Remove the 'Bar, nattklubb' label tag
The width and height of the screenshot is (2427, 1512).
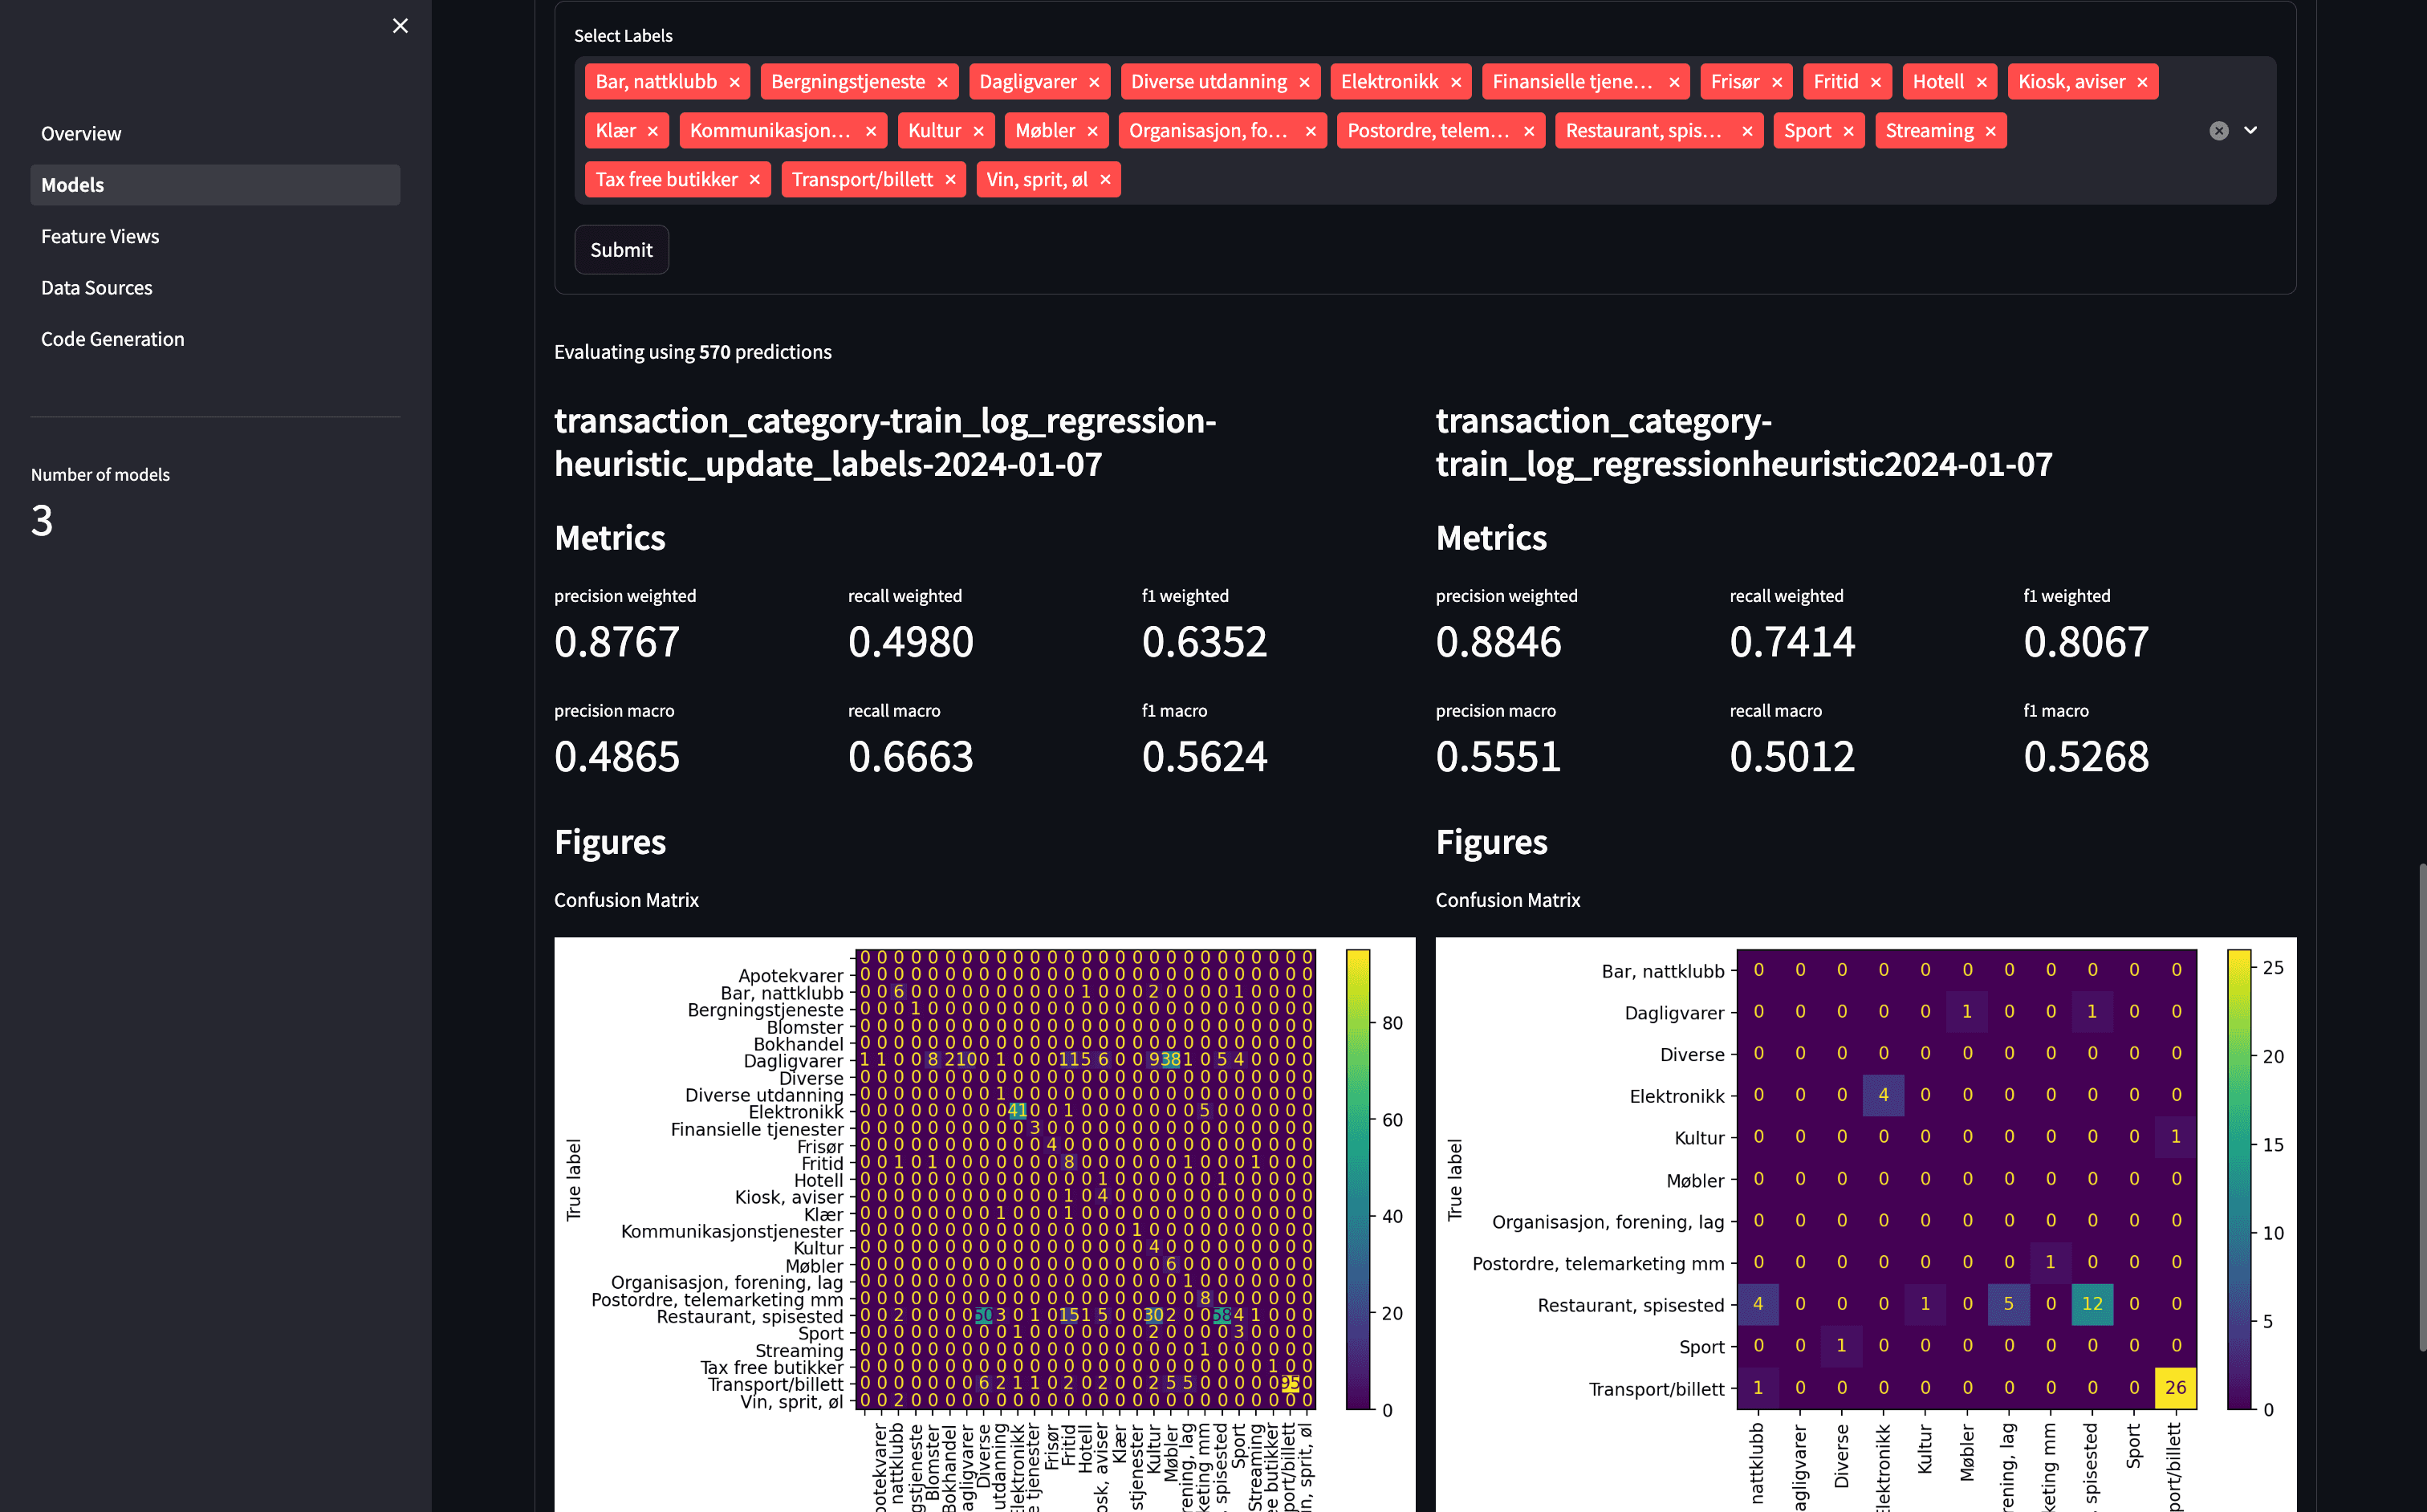click(734, 82)
